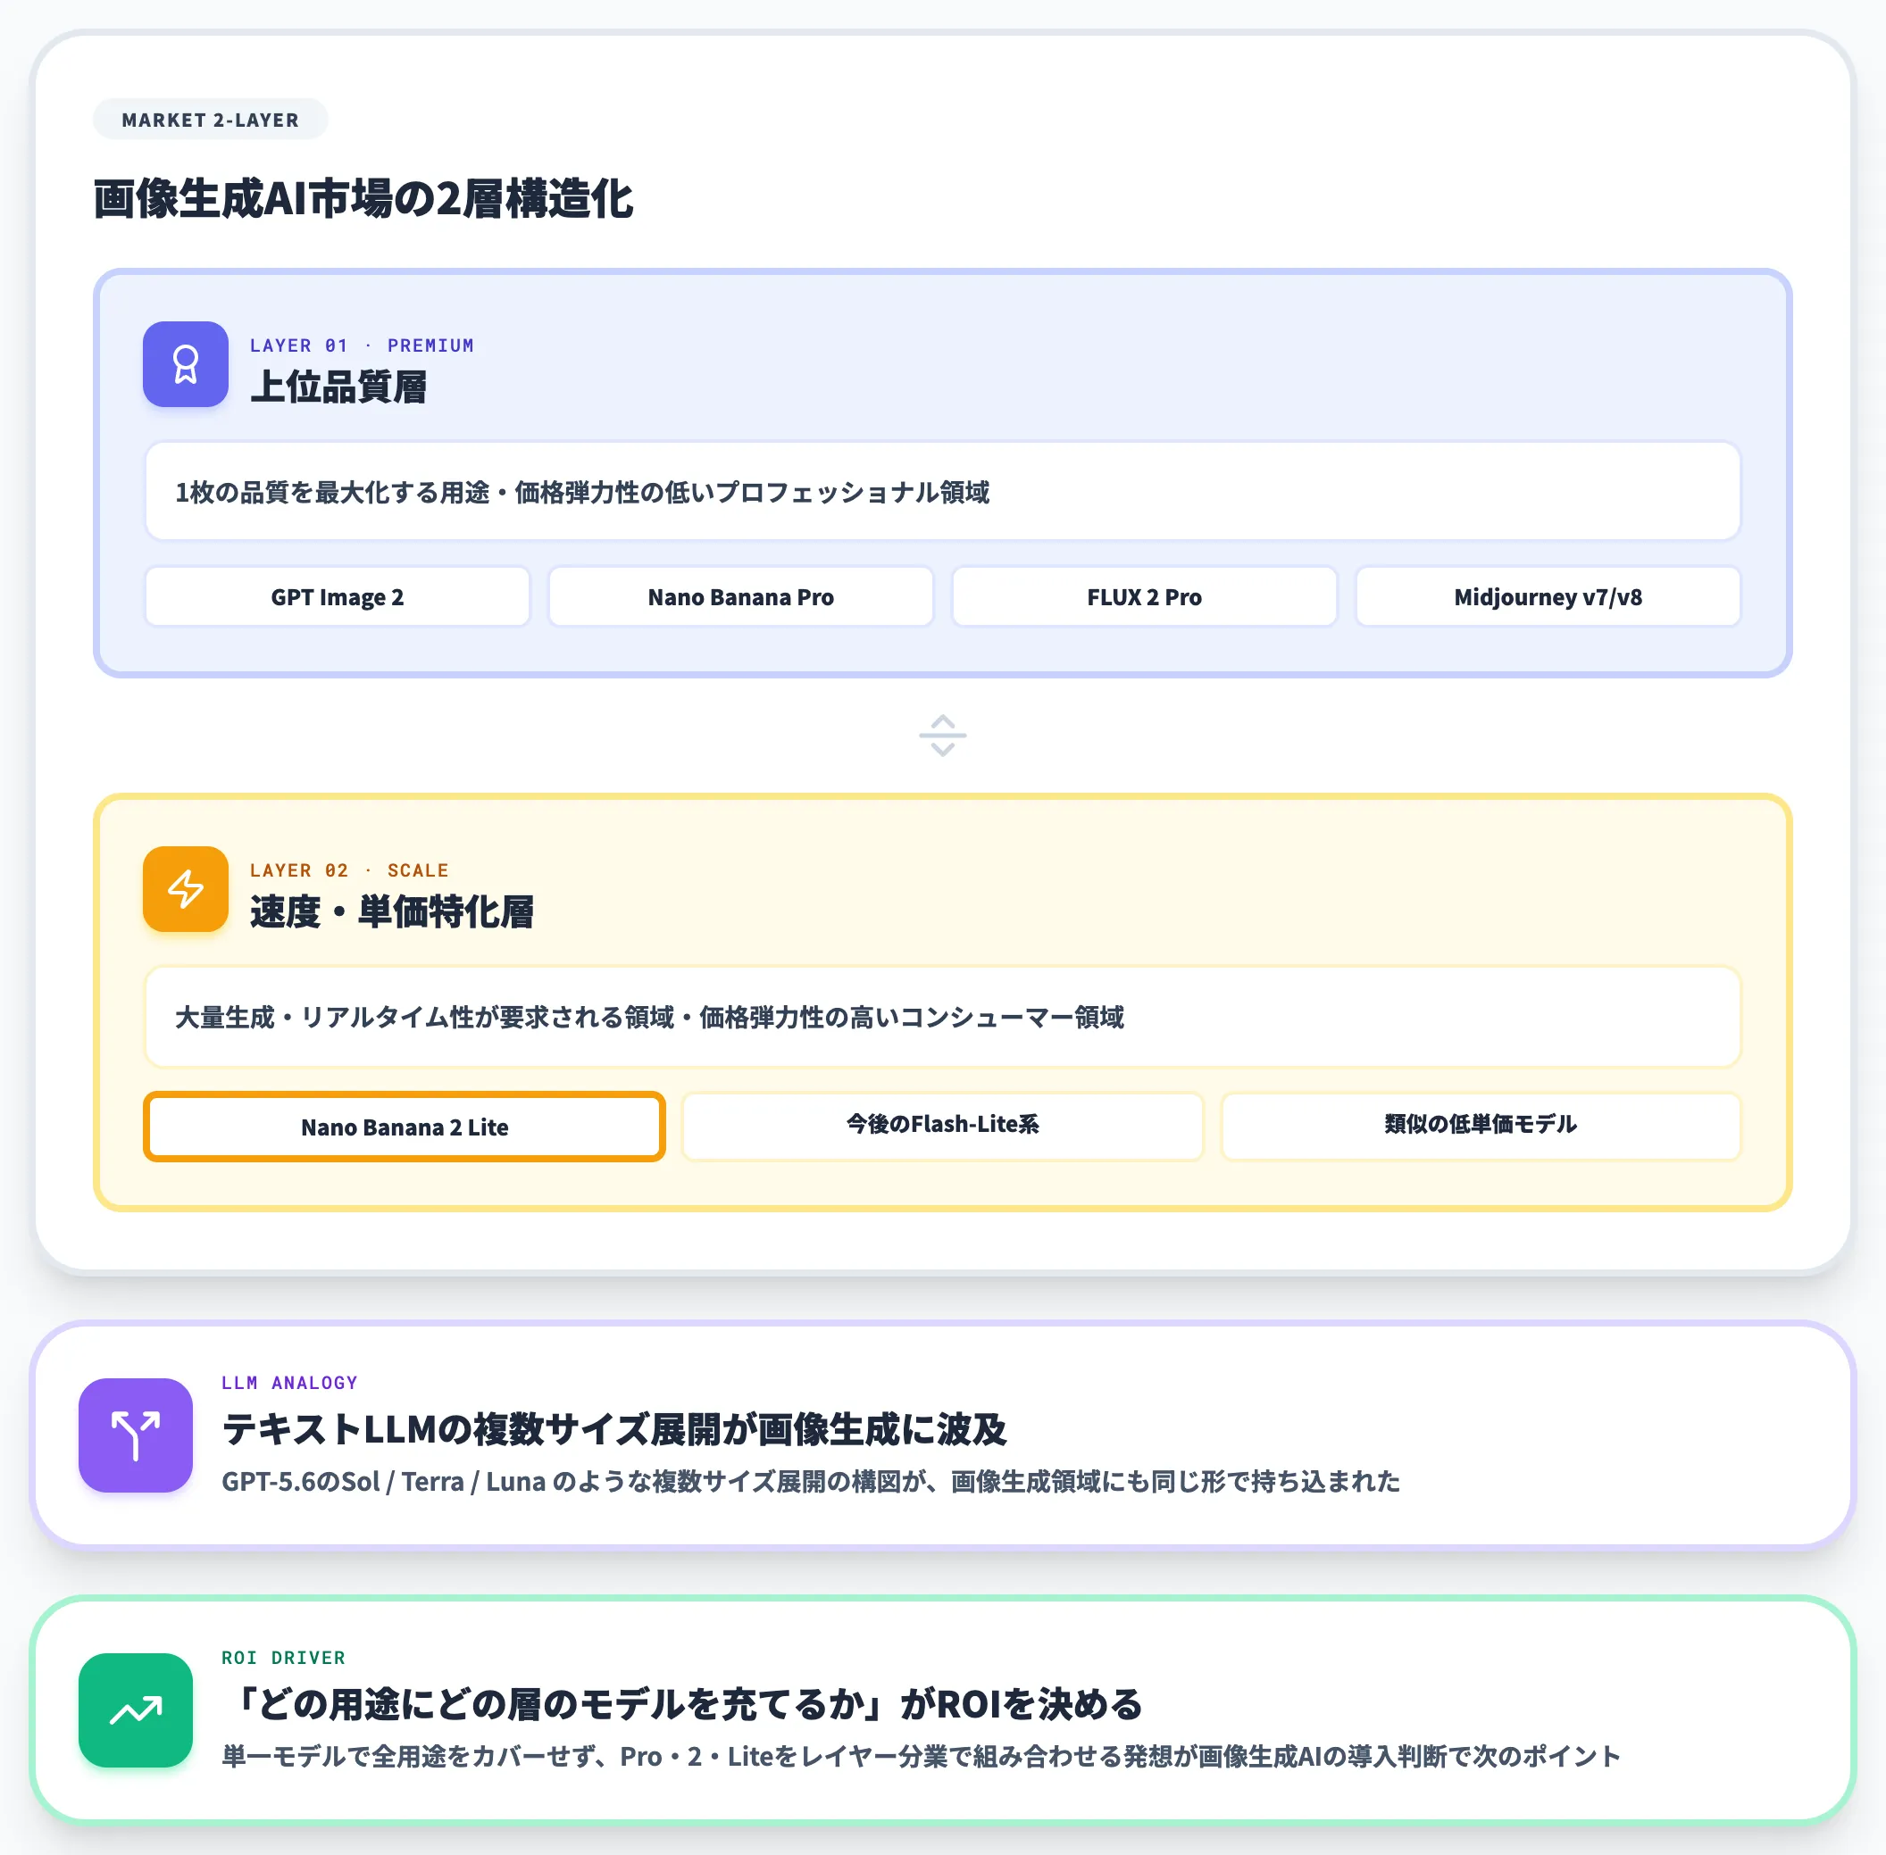1886x1855 pixels.
Task: Select the GPT Image 2 chip
Action: click(x=338, y=596)
